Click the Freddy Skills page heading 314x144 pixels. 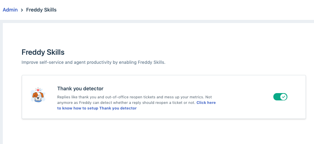(43, 52)
